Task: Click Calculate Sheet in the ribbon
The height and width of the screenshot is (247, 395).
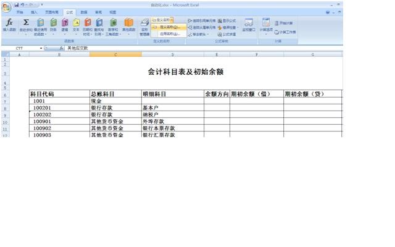Action: 285,32
